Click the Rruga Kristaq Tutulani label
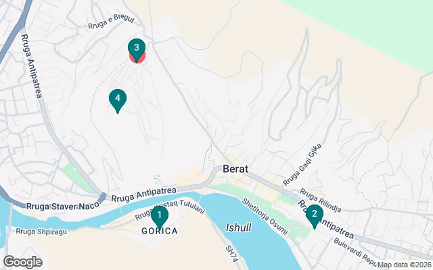The width and height of the screenshot is (433, 270). coord(170,209)
